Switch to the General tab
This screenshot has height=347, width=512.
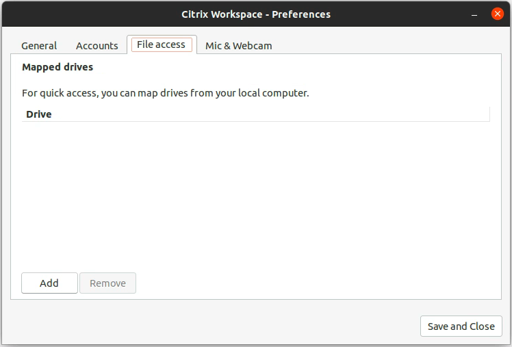point(39,46)
